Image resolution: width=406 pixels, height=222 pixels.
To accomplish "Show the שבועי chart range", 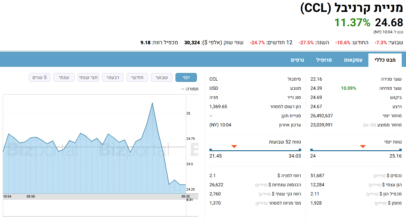I will click(162, 78).
